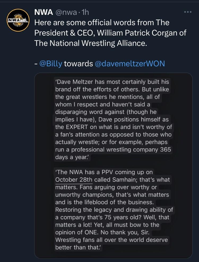
Task: Open the @davemeltzerWON mention
Action: [x=130, y=64]
